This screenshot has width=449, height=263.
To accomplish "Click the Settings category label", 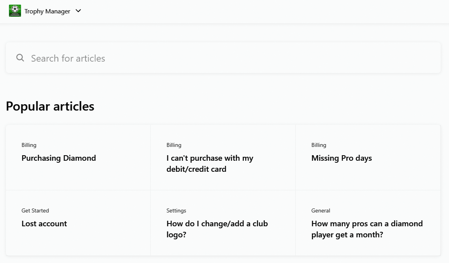I will pyautogui.click(x=176, y=210).
